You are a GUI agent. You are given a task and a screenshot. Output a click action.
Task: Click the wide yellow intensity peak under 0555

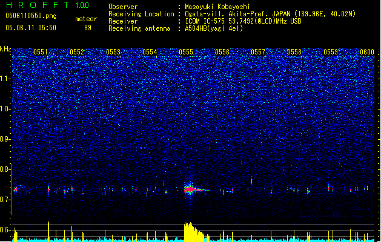196,232
